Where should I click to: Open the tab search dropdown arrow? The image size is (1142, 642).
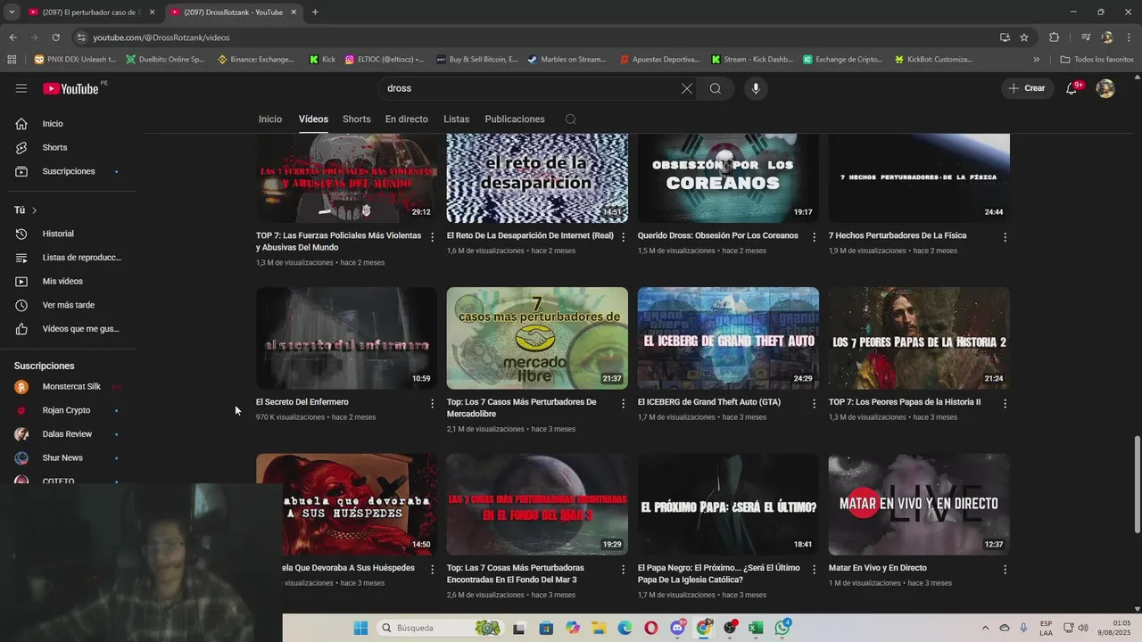point(11,12)
